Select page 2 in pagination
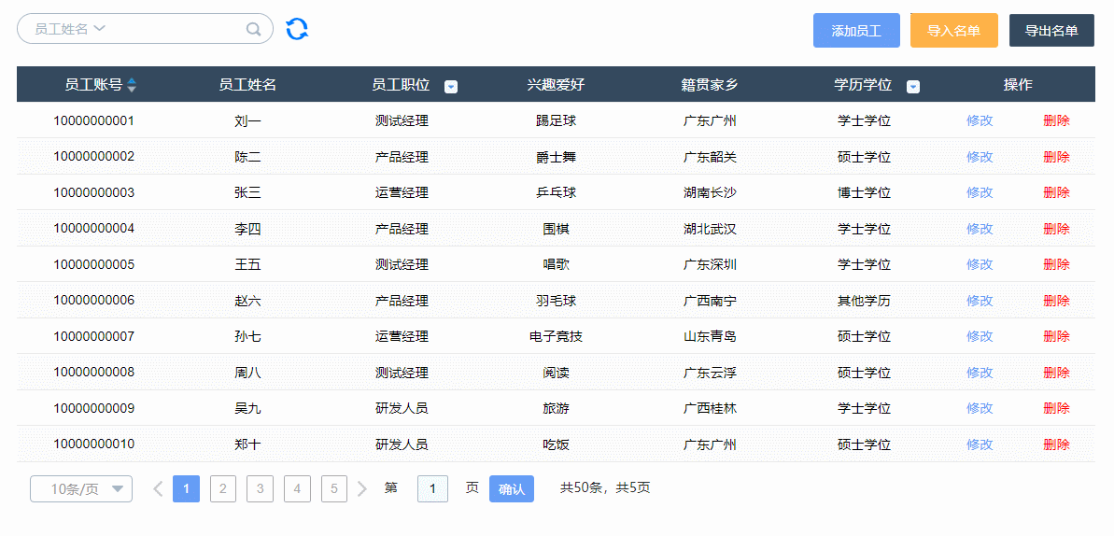The height and width of the screenshot is (536, 1114). coord(223,489)
